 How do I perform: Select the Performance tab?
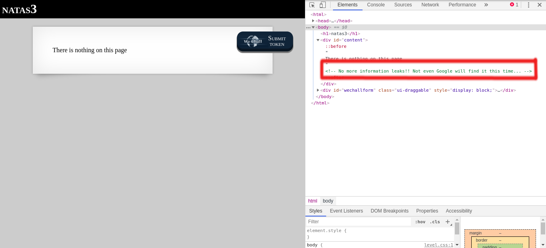(x=462, y=5)
